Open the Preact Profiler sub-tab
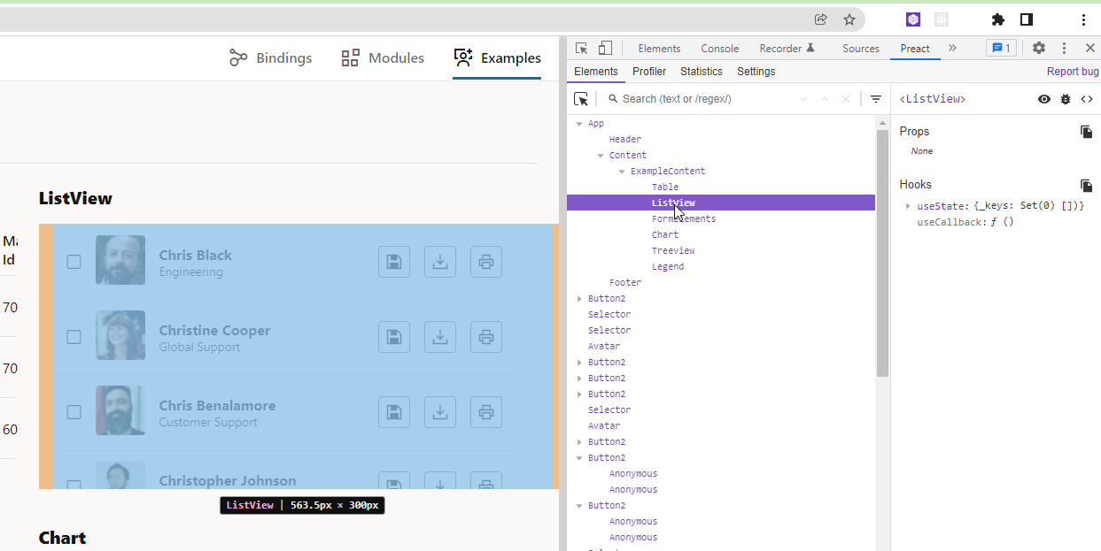 [x=649, y=72]
